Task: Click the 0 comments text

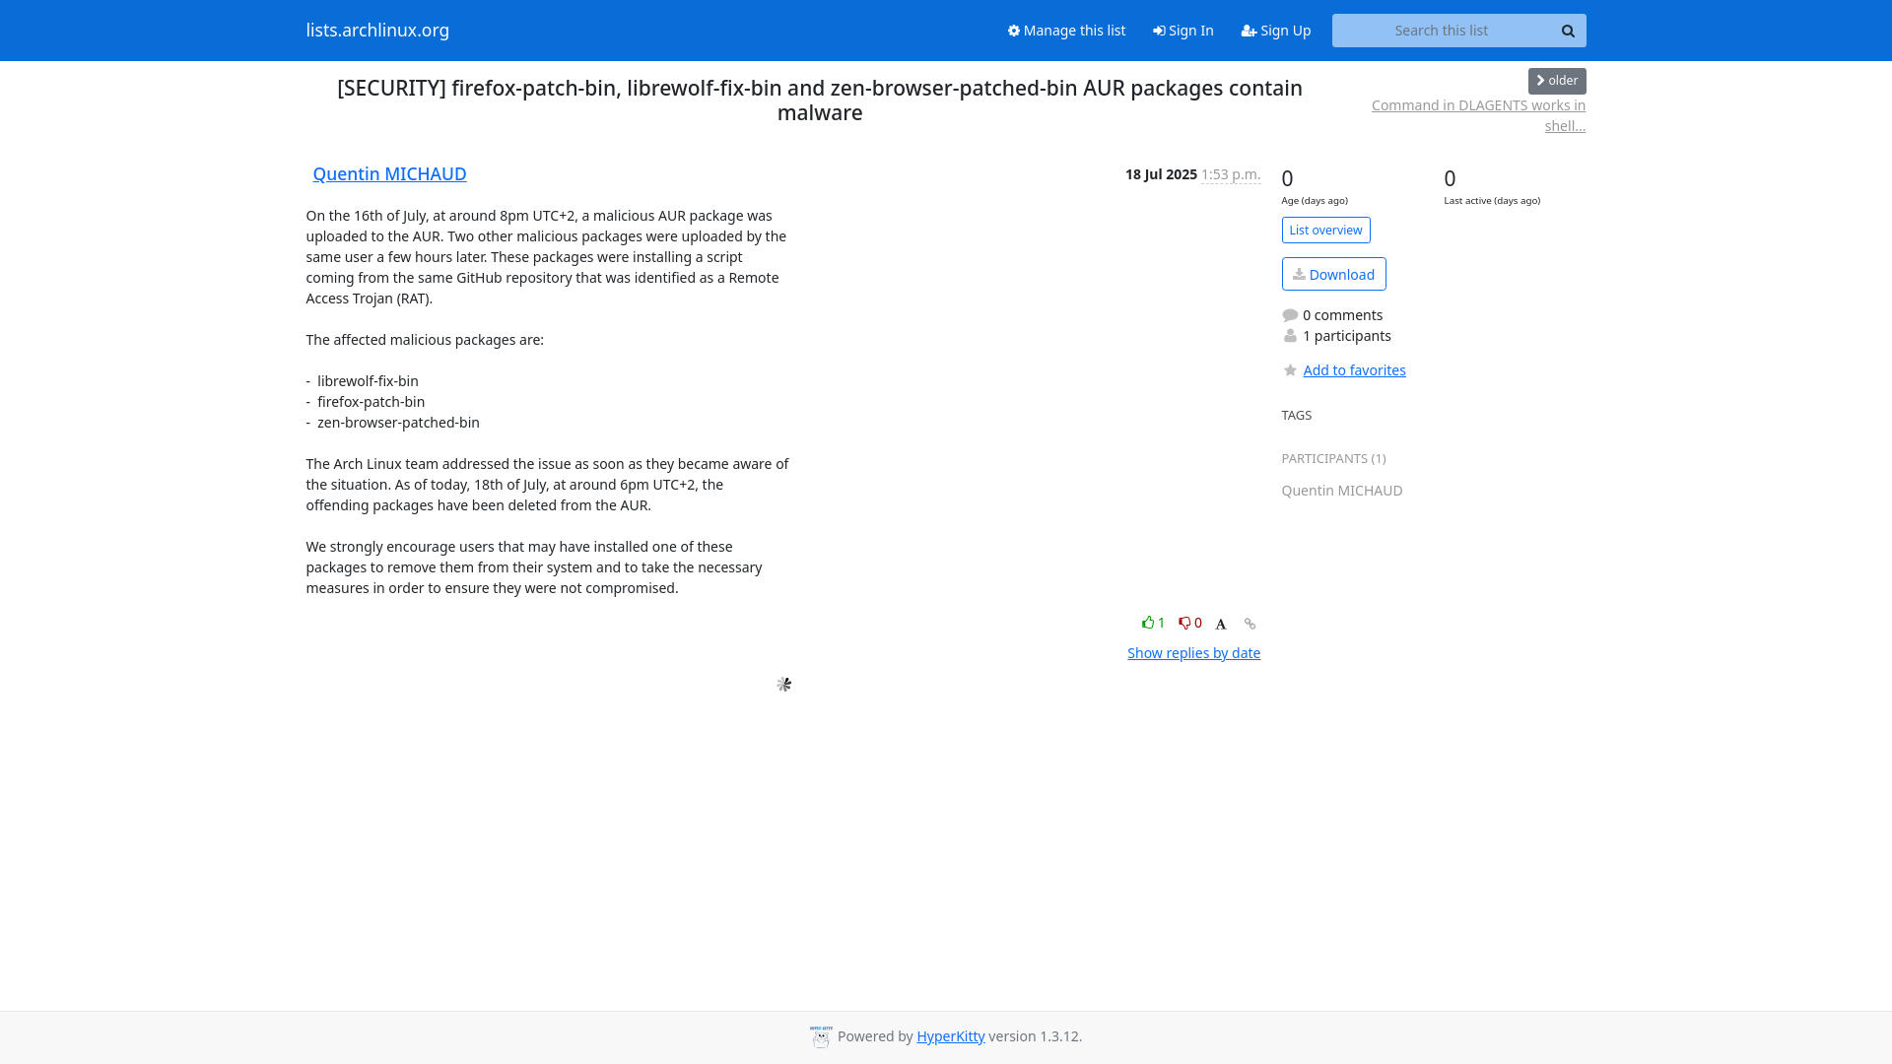Action: (x=1342, y=315)
